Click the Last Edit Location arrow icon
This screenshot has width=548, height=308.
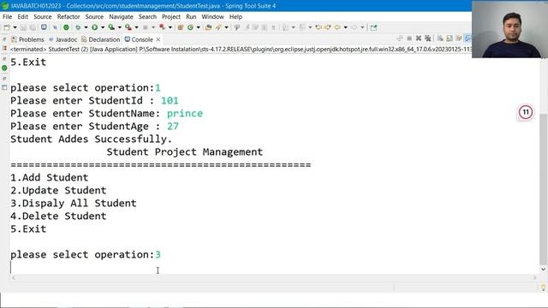tap(319, 27)
